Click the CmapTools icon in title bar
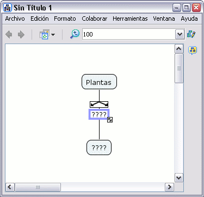 [x=8, y=8]
